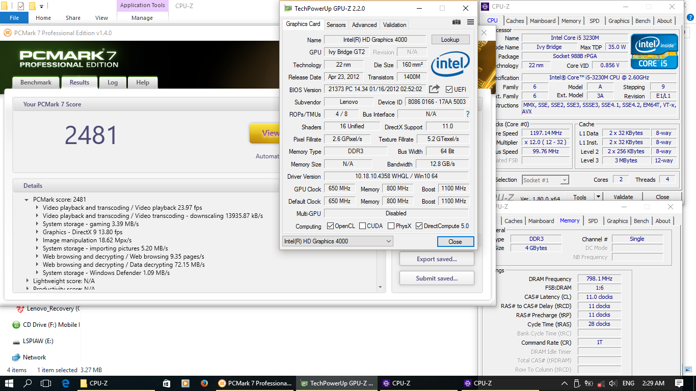Open the Windows Start menu
This screenshot has height=391, width=696.
pos(10,383)
